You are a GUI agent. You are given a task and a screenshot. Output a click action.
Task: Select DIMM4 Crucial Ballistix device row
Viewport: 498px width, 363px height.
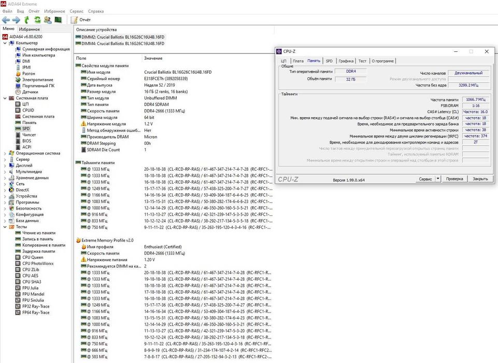120,44
